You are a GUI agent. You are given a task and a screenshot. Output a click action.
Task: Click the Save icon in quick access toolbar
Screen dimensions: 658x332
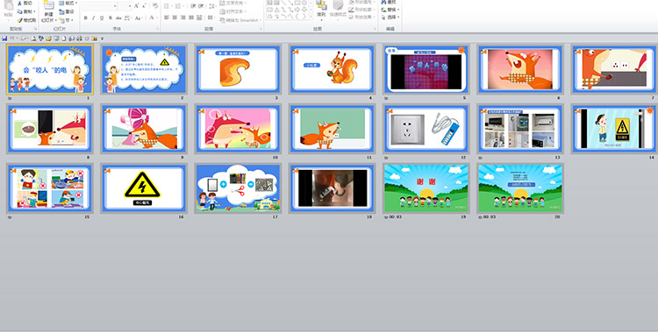pyautogui.click(x=4, y=39)
